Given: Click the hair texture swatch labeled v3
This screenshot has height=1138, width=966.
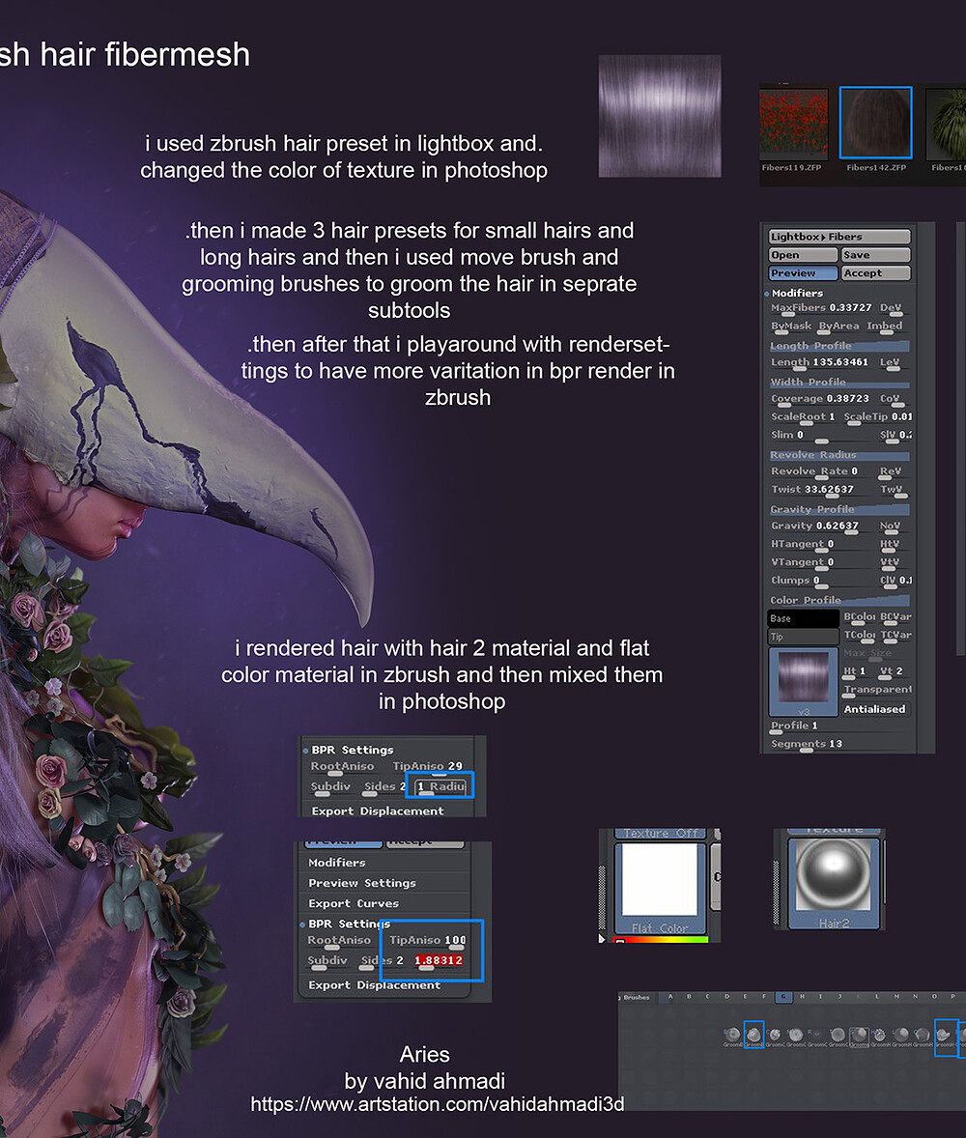Looking at the screenshot, I should coord(804,681).
